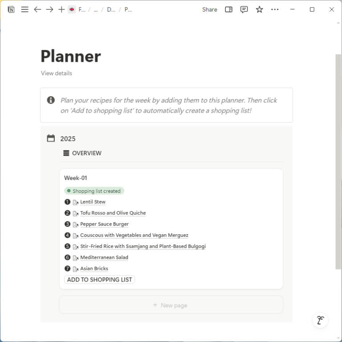Open the comments panel icon
Viewport: 342px width, 342px height.
coord(244,9)
